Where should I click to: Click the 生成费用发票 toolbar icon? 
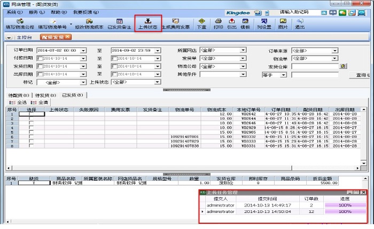176,23
